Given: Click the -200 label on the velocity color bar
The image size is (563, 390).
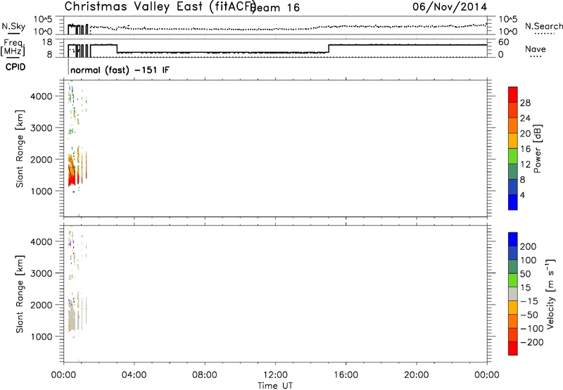Looking at the screenshot, I should click(x=532, y=342).
